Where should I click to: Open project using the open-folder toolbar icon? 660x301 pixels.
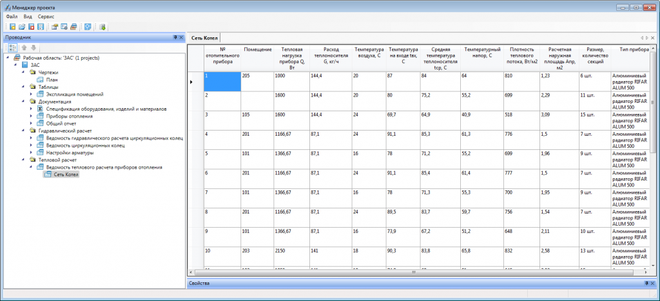(22, 27)
